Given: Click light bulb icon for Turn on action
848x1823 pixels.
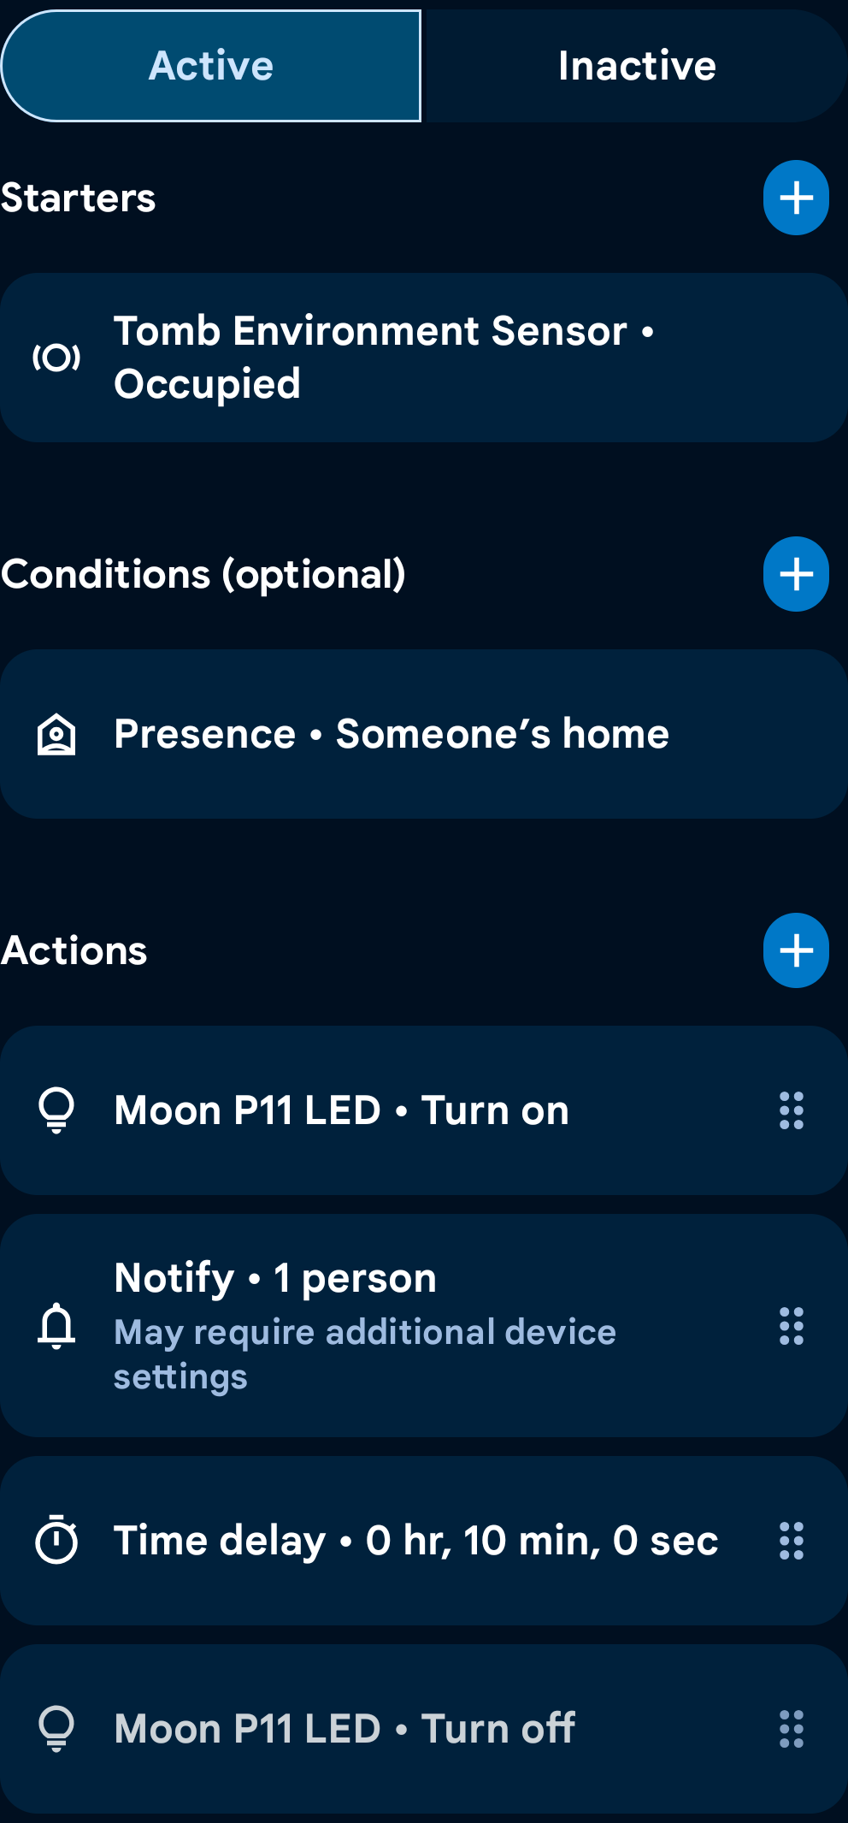Looking at the screenshot, I should (56, 1110).
